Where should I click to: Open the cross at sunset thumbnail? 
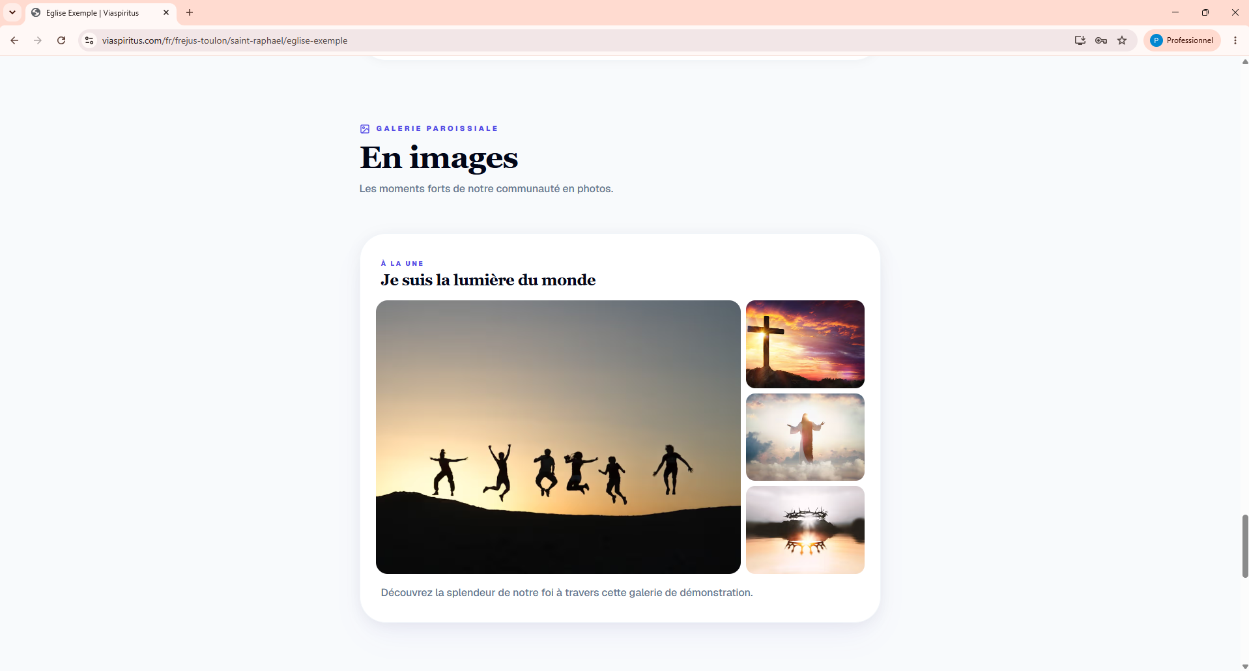(805, 344)
